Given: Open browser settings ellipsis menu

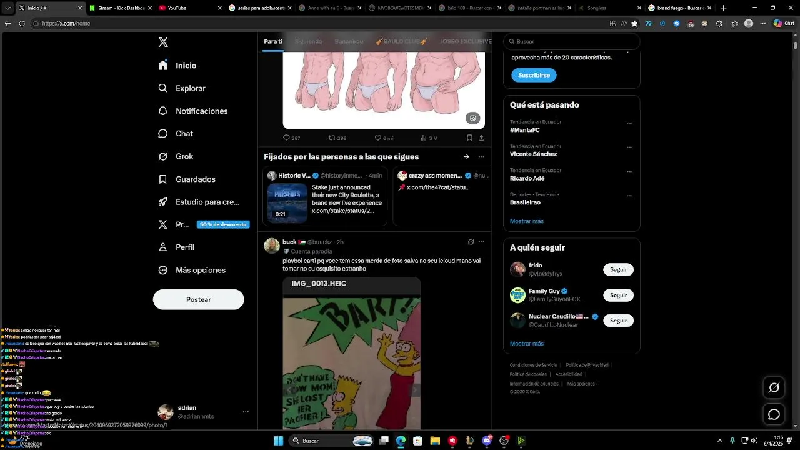Looking at the screenshot, I should tap(764, 24).
